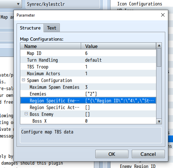173x168 pixels.
Task: Click the Enemies value ["2"]
Action: (x=91, y=94)
